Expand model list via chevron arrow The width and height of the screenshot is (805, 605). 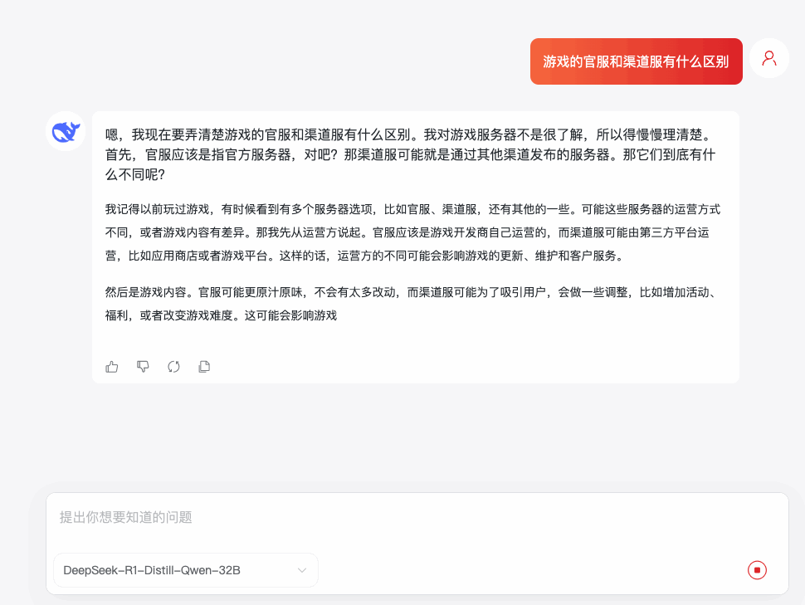pyautogui.click(x=302, y=570)
